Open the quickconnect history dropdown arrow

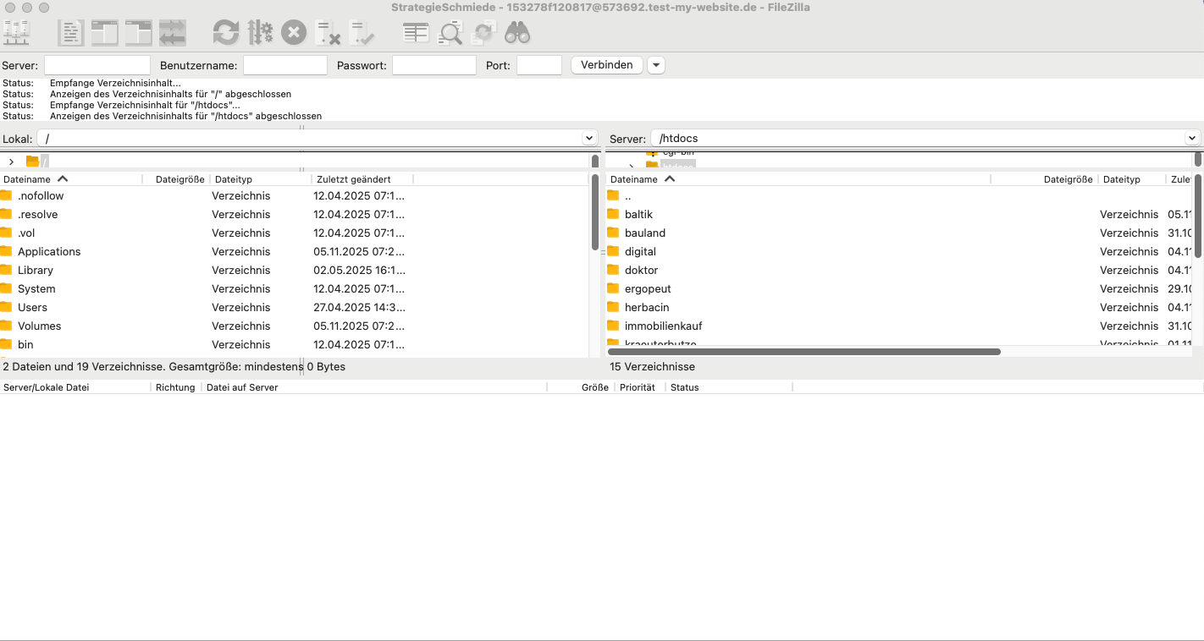point(656,65)
